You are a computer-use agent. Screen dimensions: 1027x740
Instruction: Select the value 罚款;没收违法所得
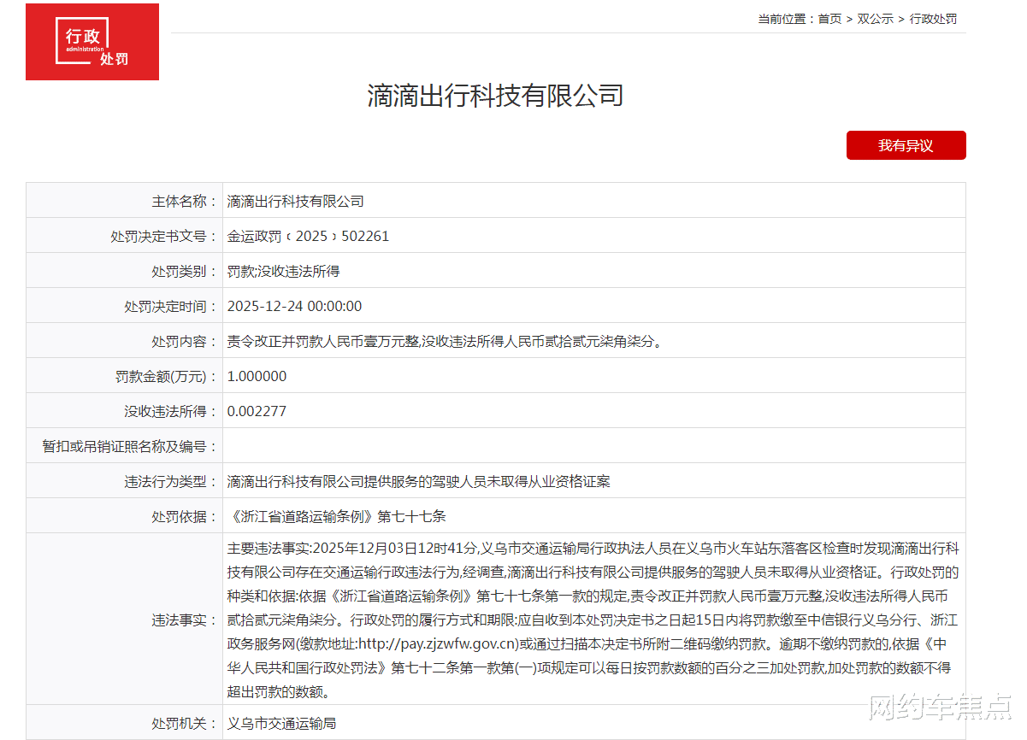(284, 271)
